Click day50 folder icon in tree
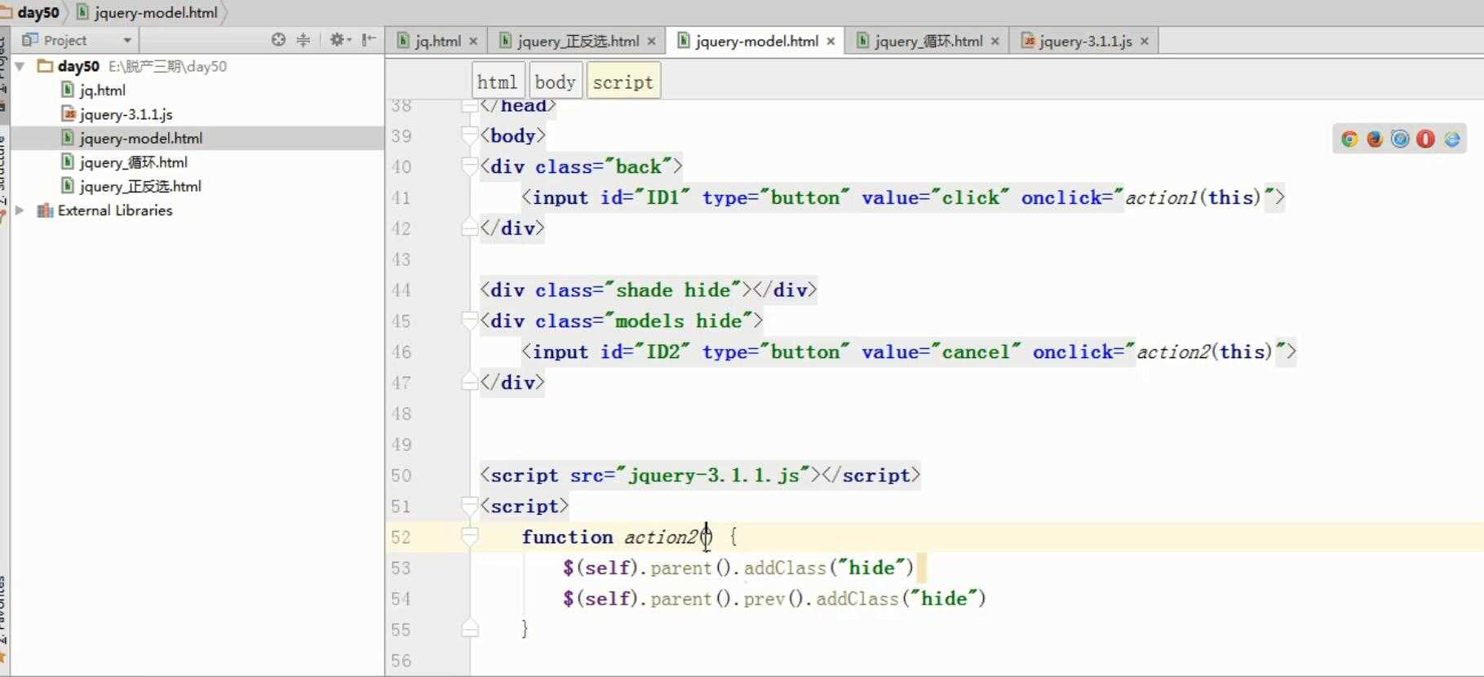This screenshot has width=1484, height=677. click(x=45, y=66)
